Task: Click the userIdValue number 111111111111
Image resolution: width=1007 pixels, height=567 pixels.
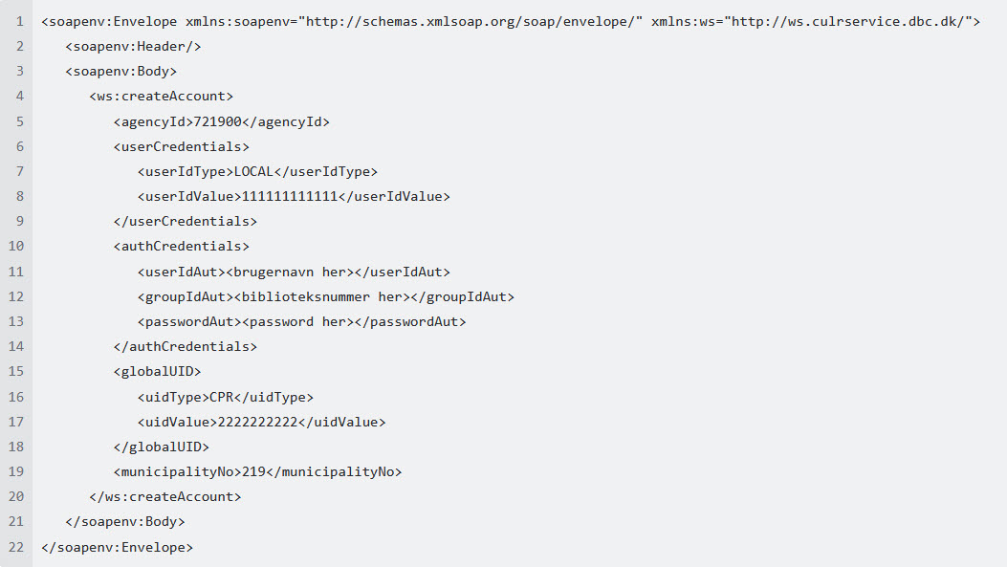Action: 290,196
